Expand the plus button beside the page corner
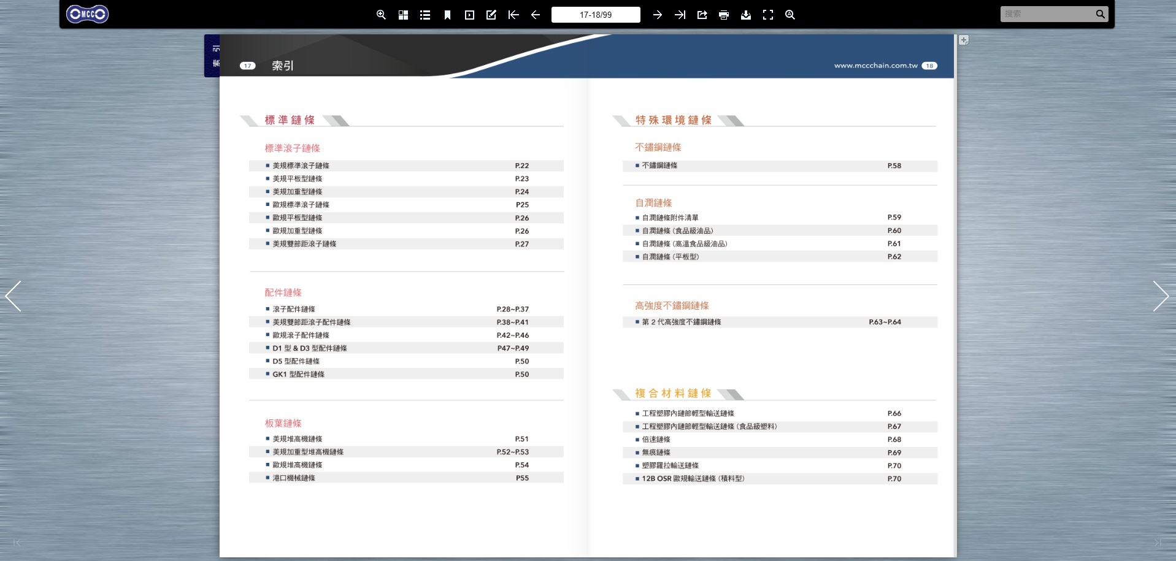 (x=964, y=40)
